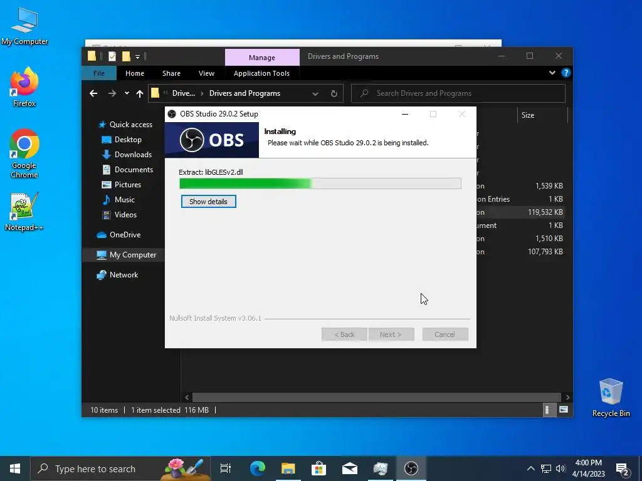This screenshot has height=481, width=642.
Task: Click Show details in OBS Setup
Action: [208, 201]
